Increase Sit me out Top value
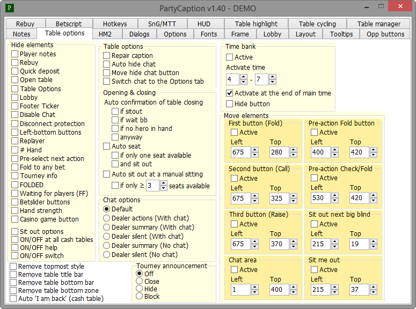The width and height of the screenshot is (416, 309). 374,287
